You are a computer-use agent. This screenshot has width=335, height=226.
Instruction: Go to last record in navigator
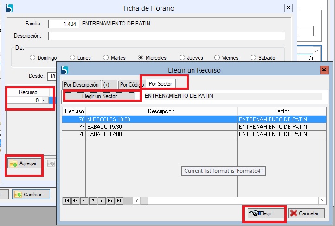(119, 201)
